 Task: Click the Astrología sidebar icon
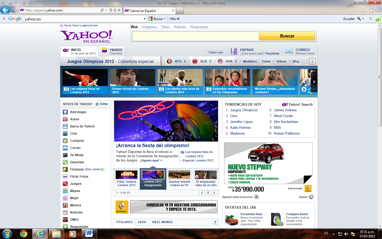65,112
